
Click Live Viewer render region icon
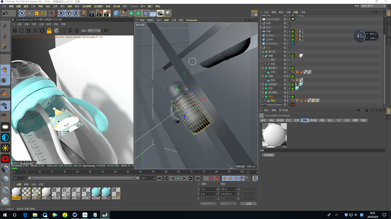tap(63, 31)
